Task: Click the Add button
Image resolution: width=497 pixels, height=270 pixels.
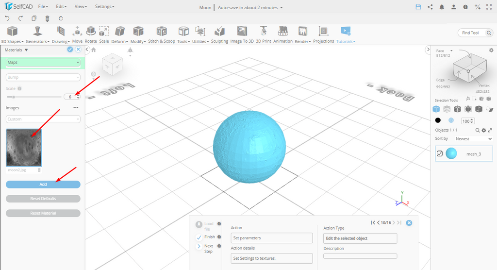Action: 43,185
